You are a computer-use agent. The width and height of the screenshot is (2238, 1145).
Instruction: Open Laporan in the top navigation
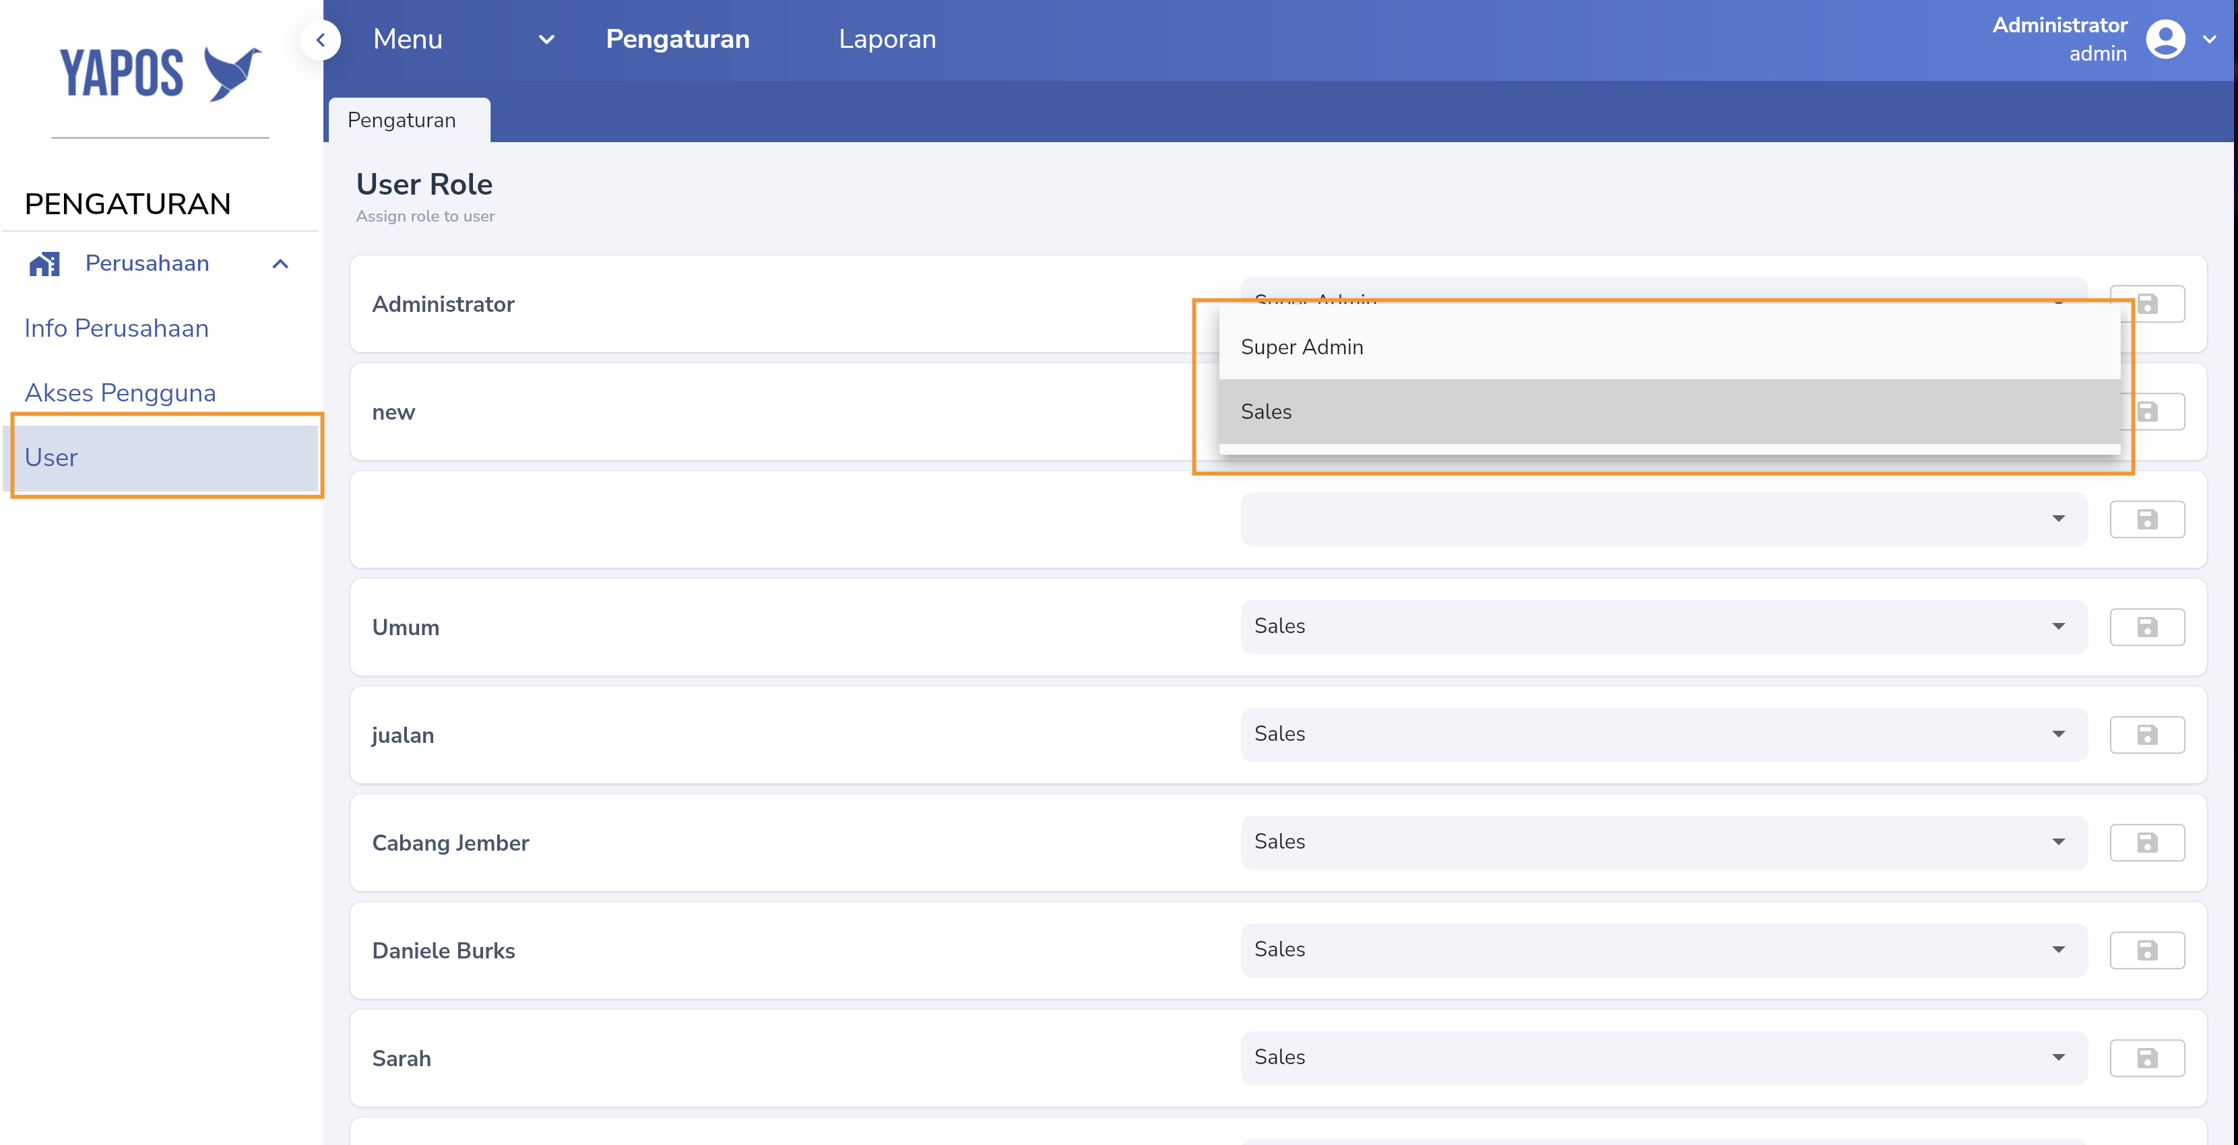pos(887,39)
